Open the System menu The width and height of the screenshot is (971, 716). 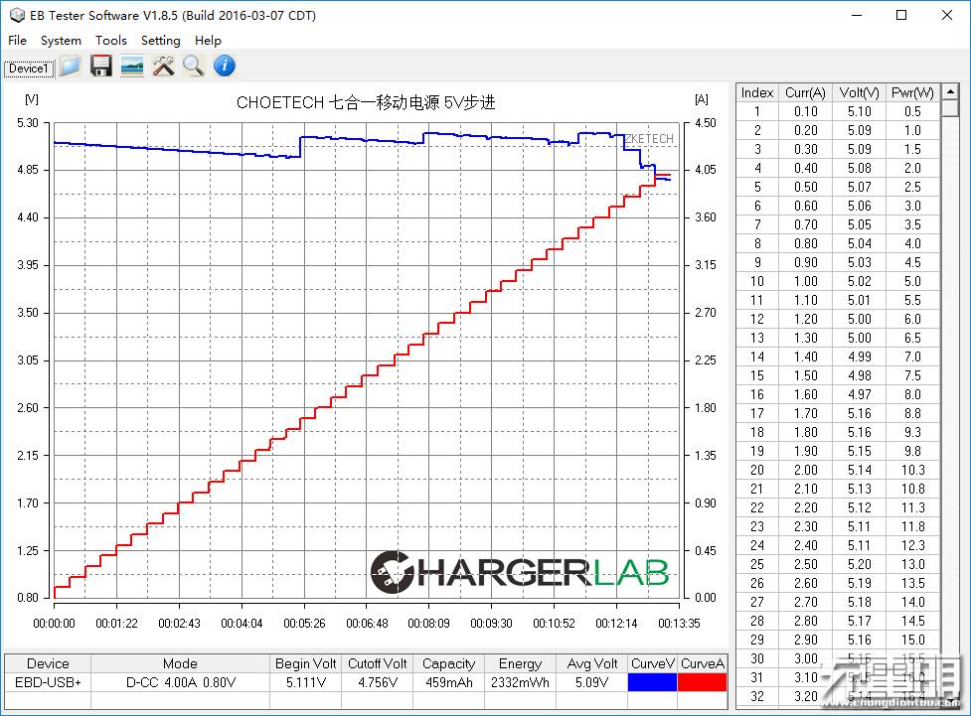[x=61, y=41]
